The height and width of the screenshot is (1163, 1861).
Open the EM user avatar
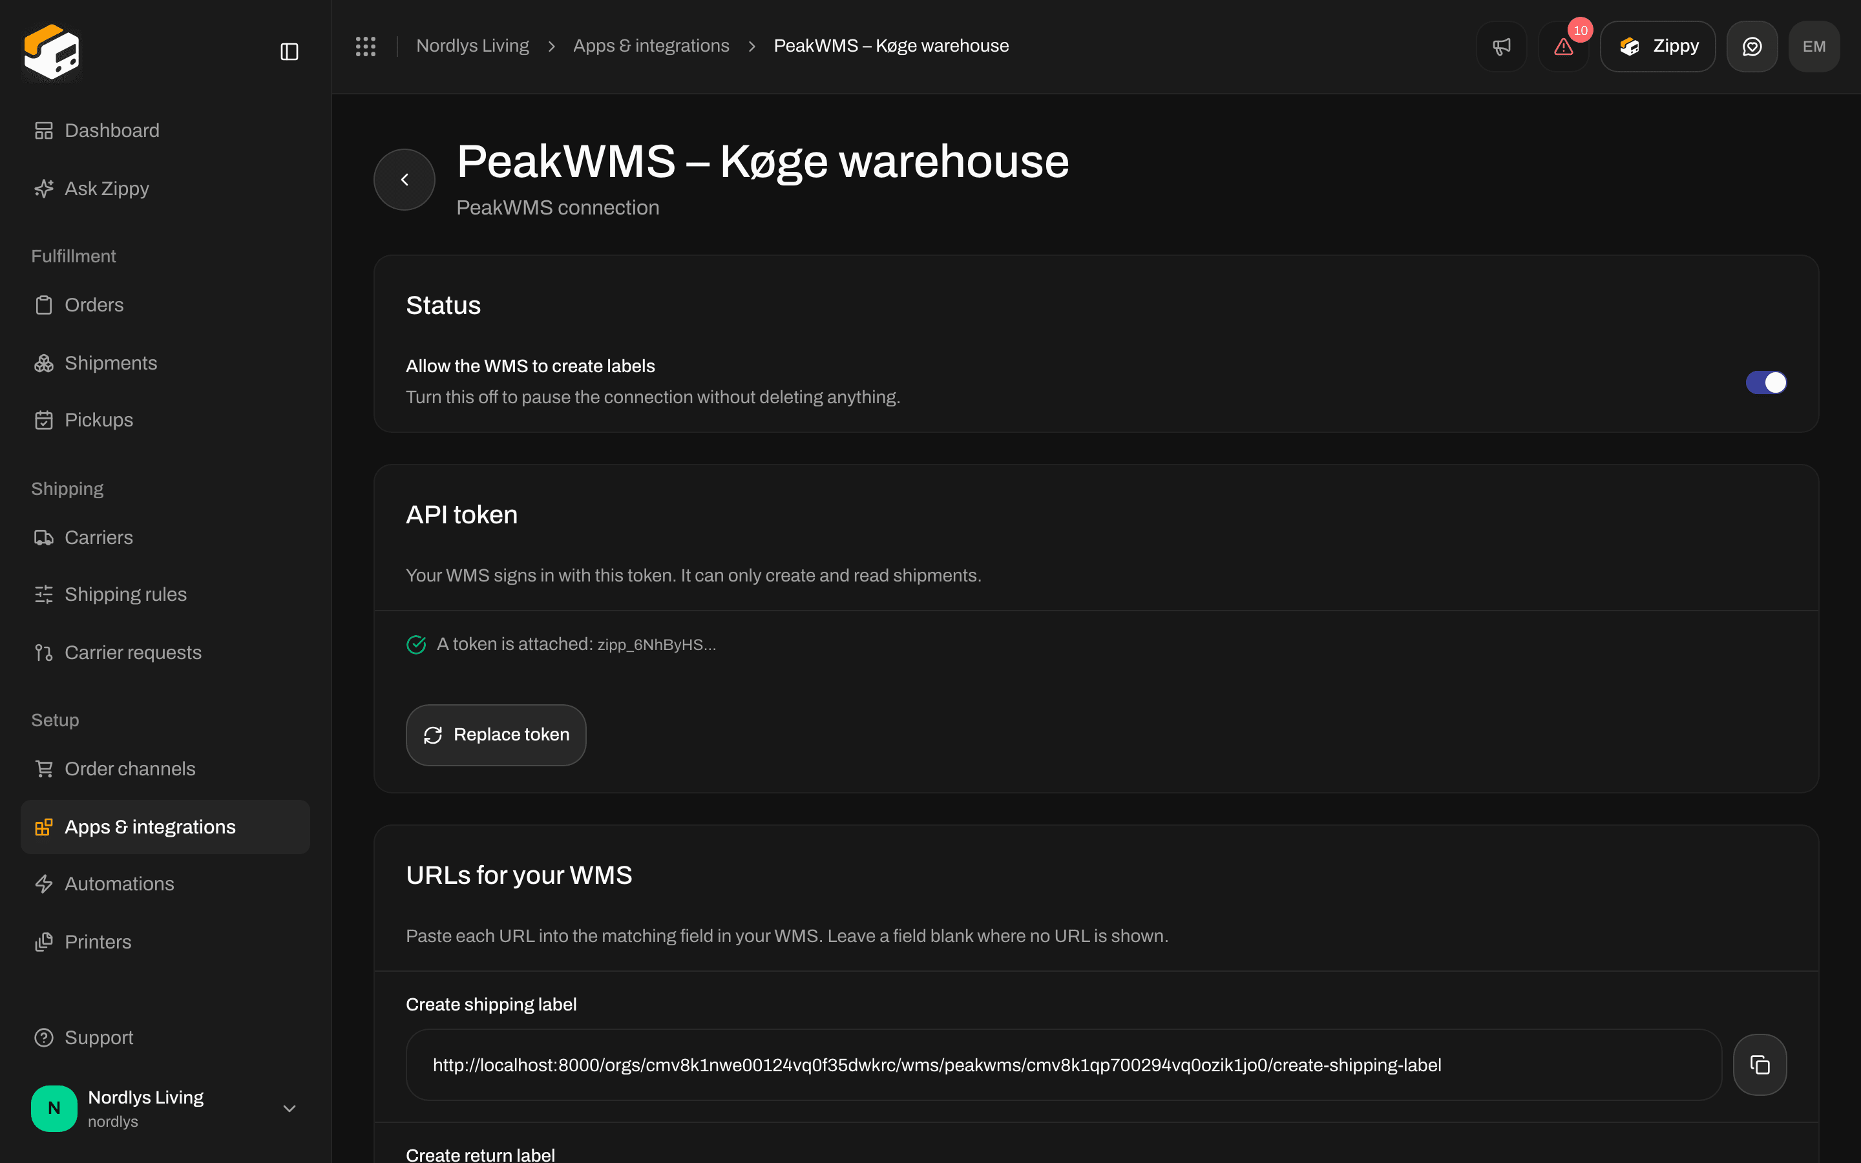(x=1814, y=46)
